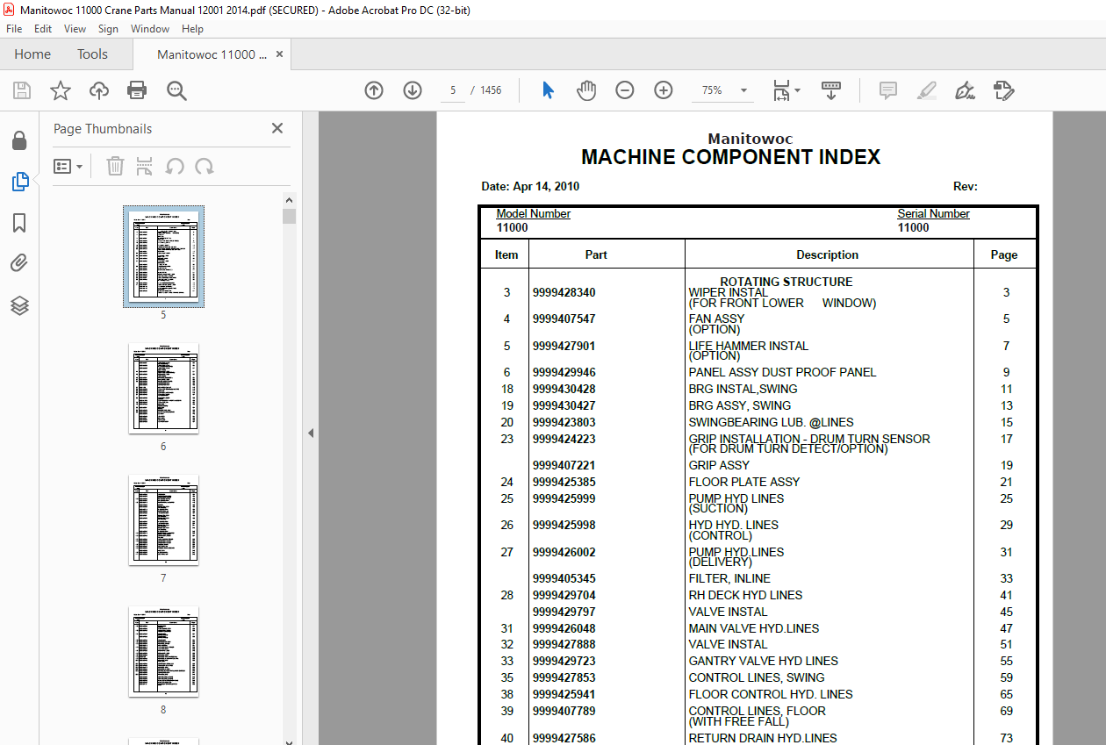Image resolution: width=1106 pixels, height=745 pixels.
Task: Show security lock panel
Action: 19,140
